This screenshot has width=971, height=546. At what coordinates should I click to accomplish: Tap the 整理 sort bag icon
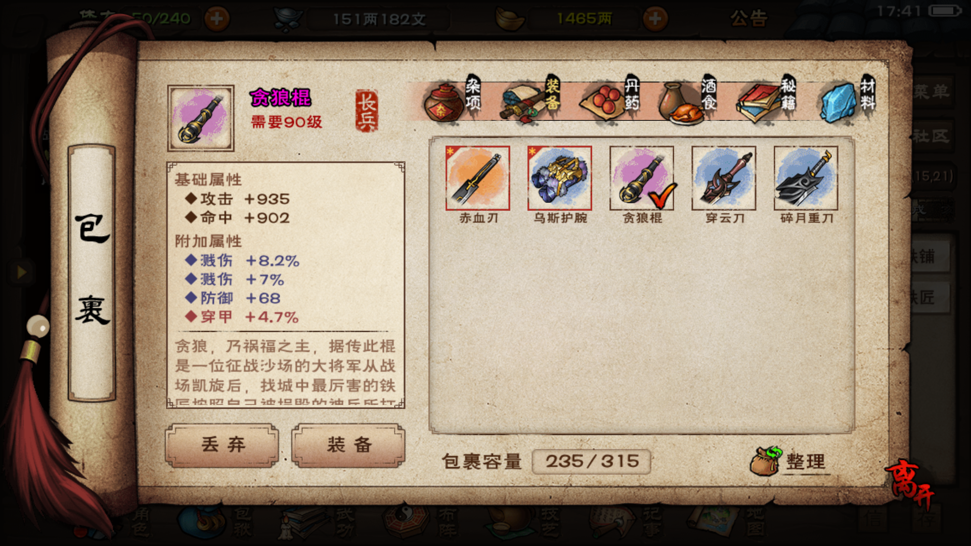(789, 461)
